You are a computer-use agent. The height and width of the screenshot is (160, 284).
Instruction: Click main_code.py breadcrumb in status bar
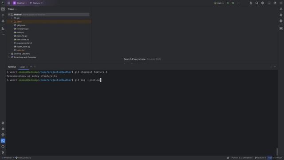point(23,158)
